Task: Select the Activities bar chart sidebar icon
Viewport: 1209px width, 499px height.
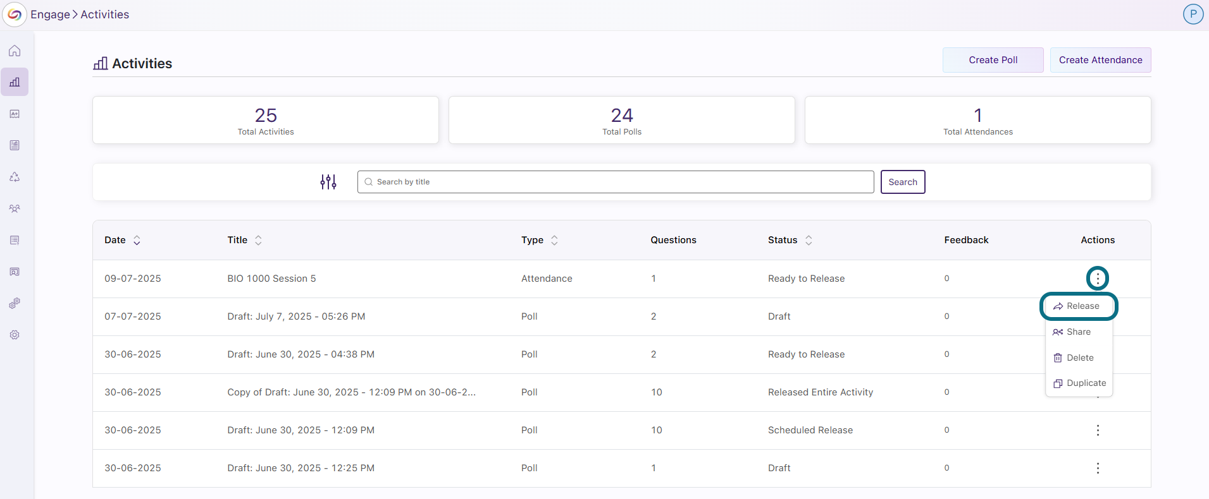Action: point(15,82)
